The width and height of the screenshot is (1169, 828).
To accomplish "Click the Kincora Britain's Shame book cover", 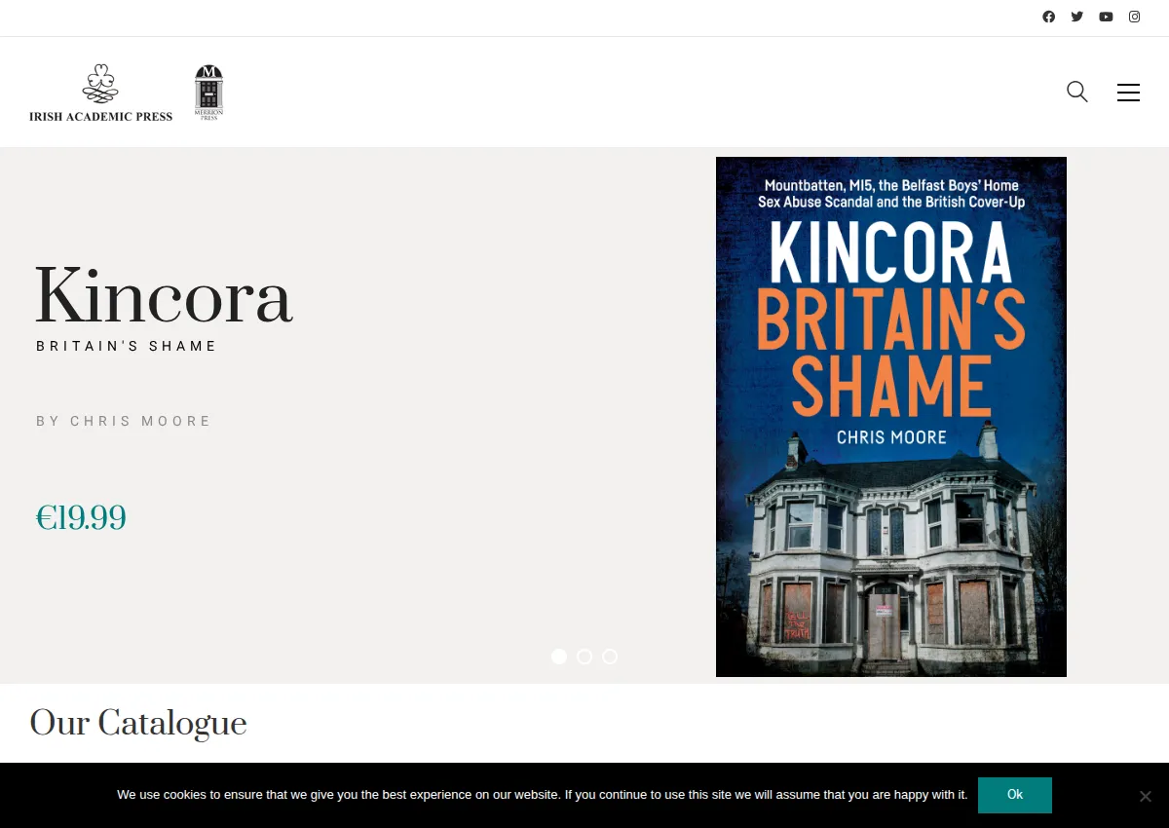I will point(891,417).
